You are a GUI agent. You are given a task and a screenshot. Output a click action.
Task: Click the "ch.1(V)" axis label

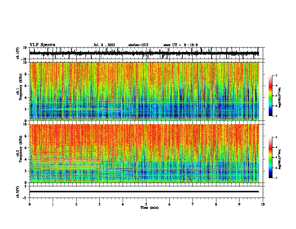tap(18, 53)
